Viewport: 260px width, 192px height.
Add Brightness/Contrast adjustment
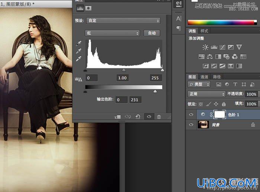205,47
